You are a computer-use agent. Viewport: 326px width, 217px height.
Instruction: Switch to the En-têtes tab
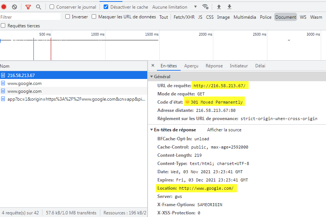169,66
